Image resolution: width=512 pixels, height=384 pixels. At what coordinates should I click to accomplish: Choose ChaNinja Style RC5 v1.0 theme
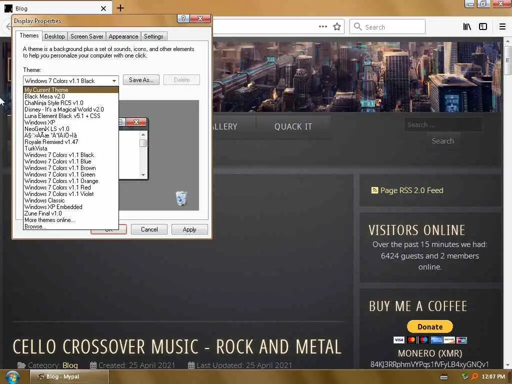pos(71,103)
